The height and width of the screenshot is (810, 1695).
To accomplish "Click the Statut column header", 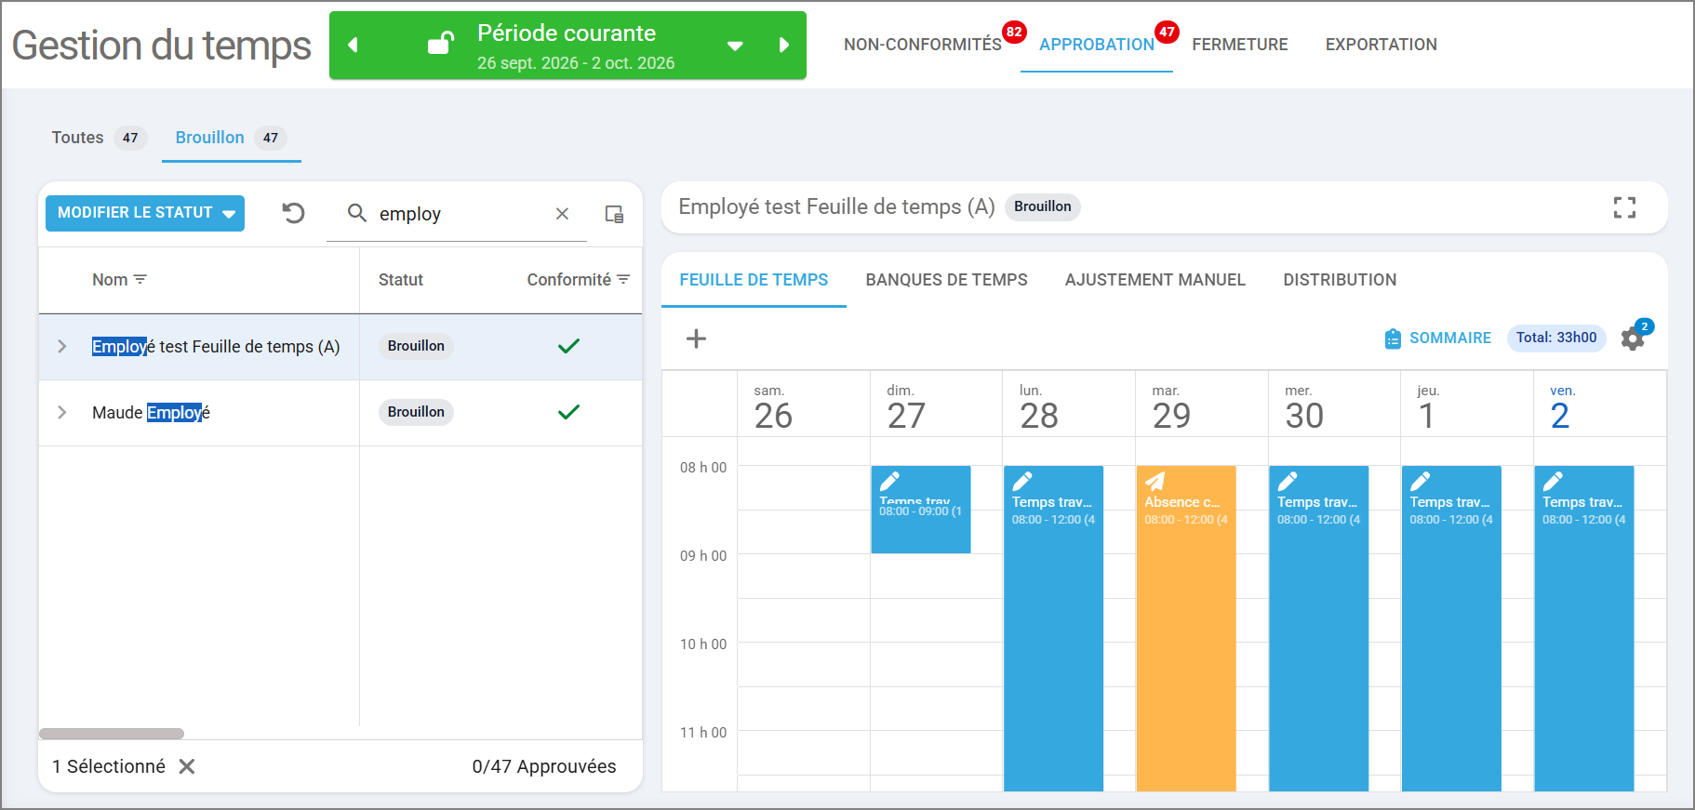I will coord(400,280).
